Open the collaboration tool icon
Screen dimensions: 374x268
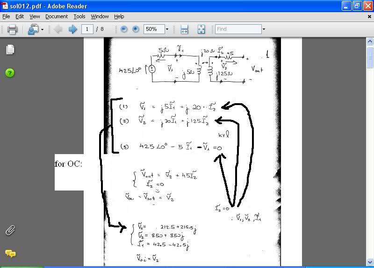(x=33, y=29)
